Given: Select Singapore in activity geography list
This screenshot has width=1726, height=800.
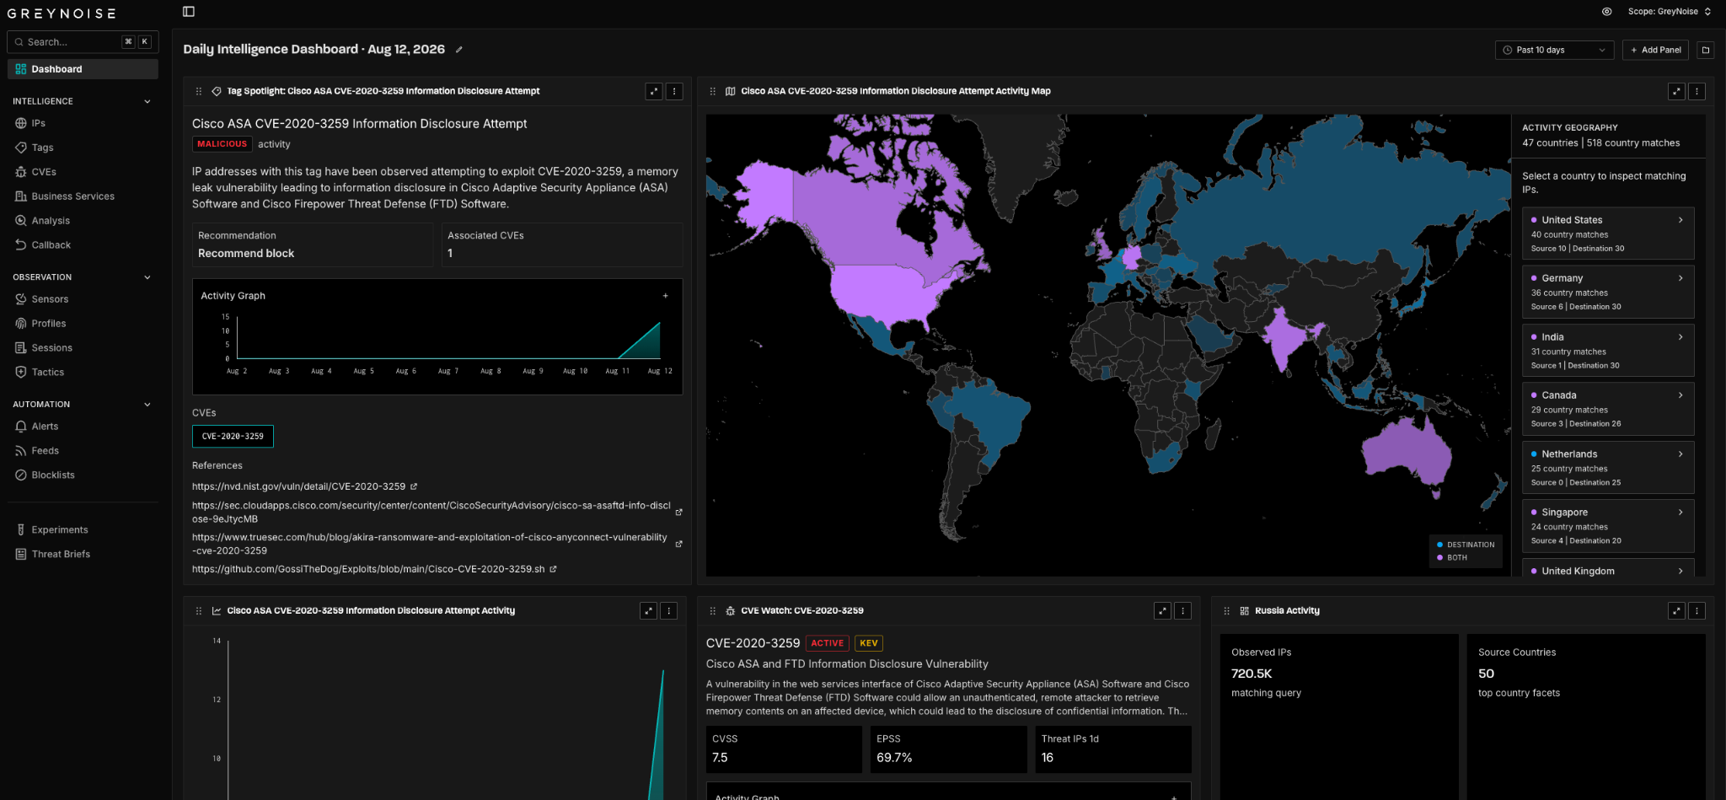Looking at the screenshot, I should tap(1608, 526).
